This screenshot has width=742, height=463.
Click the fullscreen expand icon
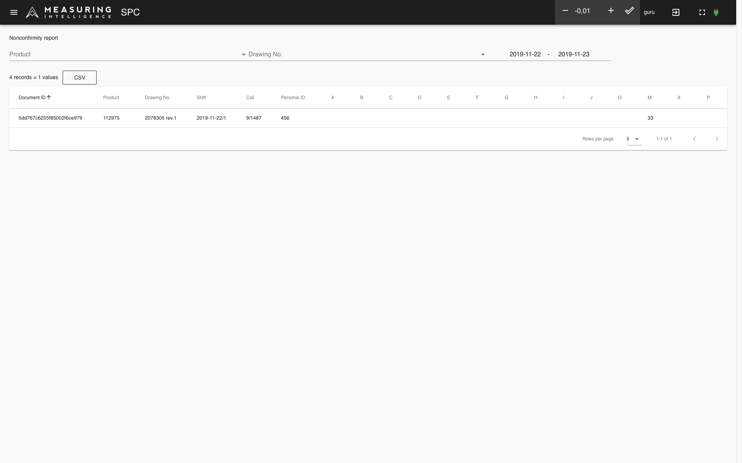[x=703, y=12]
